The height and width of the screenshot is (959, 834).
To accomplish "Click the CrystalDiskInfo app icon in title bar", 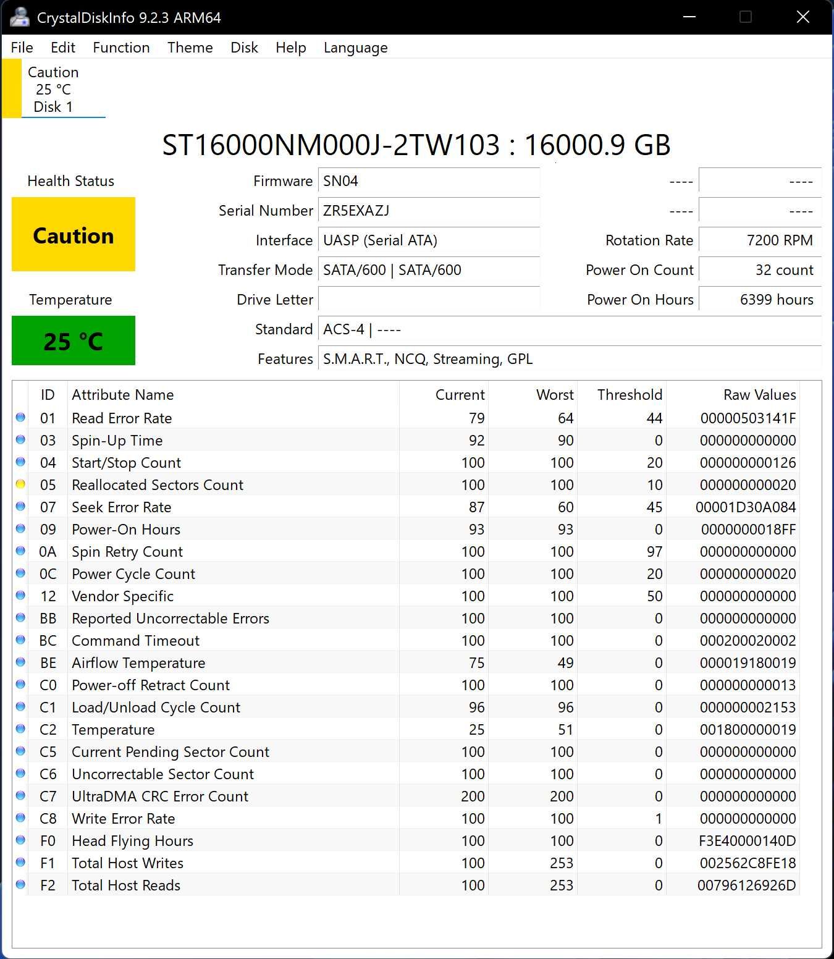I will pyautogui.click(x=19, y=17).
